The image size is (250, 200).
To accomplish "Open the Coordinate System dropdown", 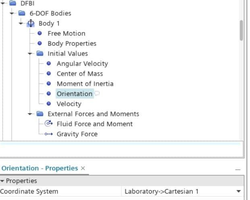I will [239, 192].
